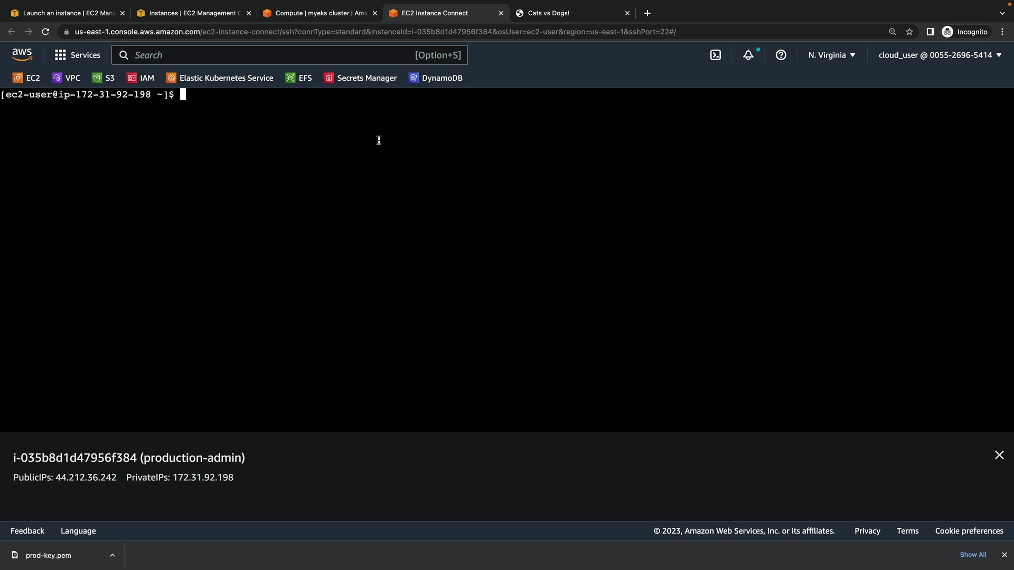
Task: Open the DynamoDB shortcut
Action: (436, 78)
